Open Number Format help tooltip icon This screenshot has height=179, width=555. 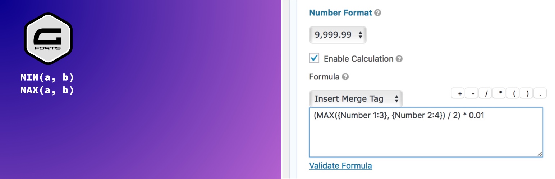pyautogui.click(x=377, y=13)
